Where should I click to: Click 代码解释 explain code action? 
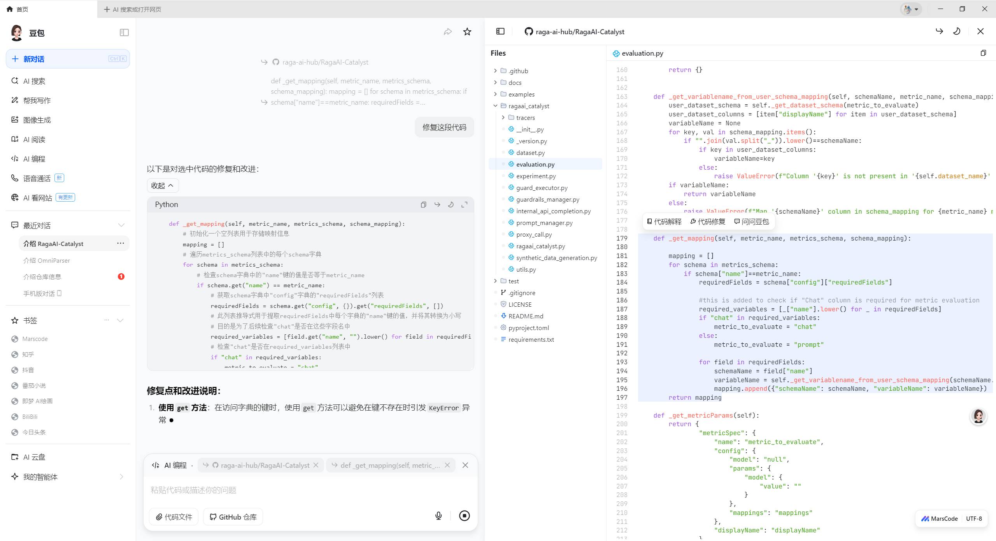coord(664,221)
